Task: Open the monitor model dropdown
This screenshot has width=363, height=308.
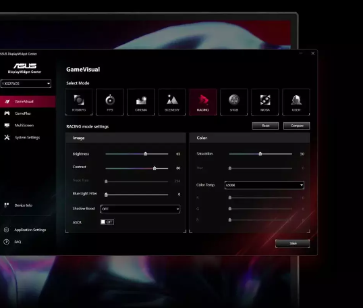Action: [26, 84]
